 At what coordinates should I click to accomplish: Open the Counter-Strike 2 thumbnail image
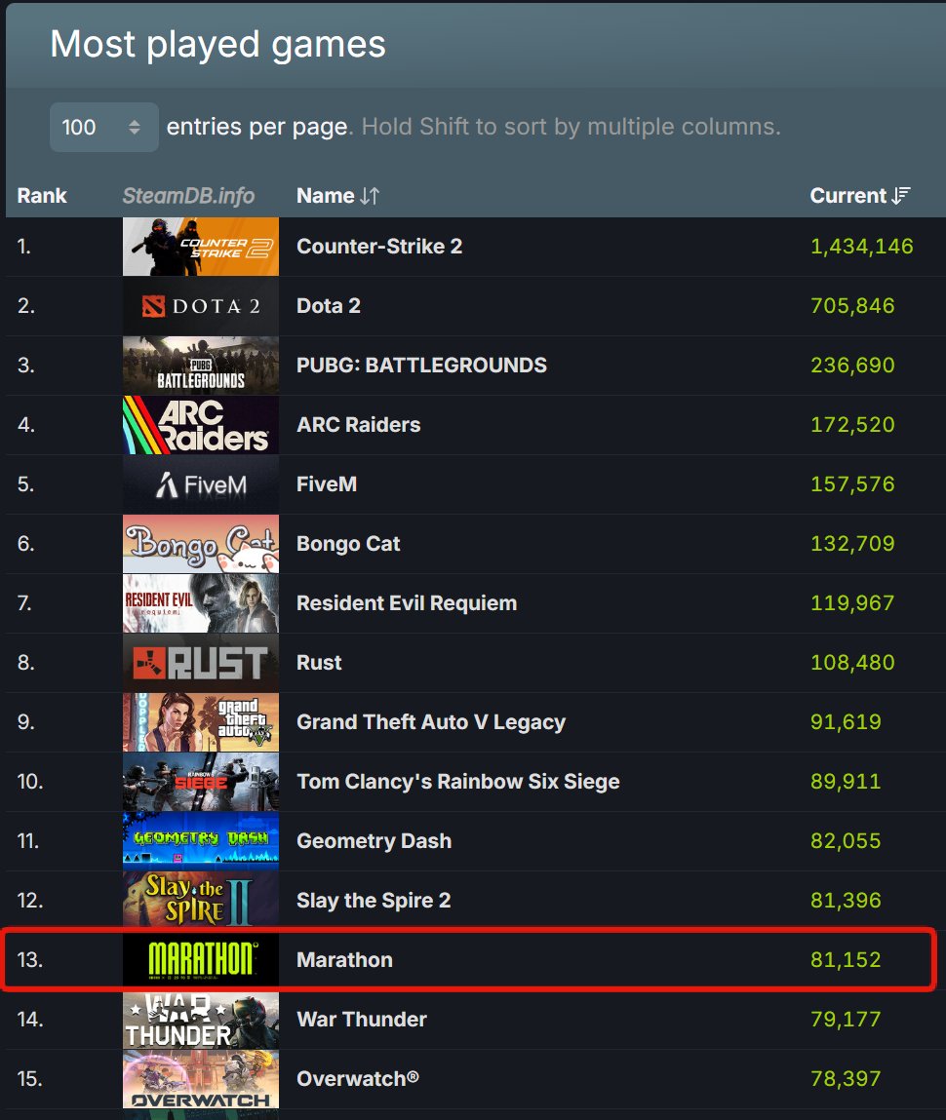(x=201, y=247)
